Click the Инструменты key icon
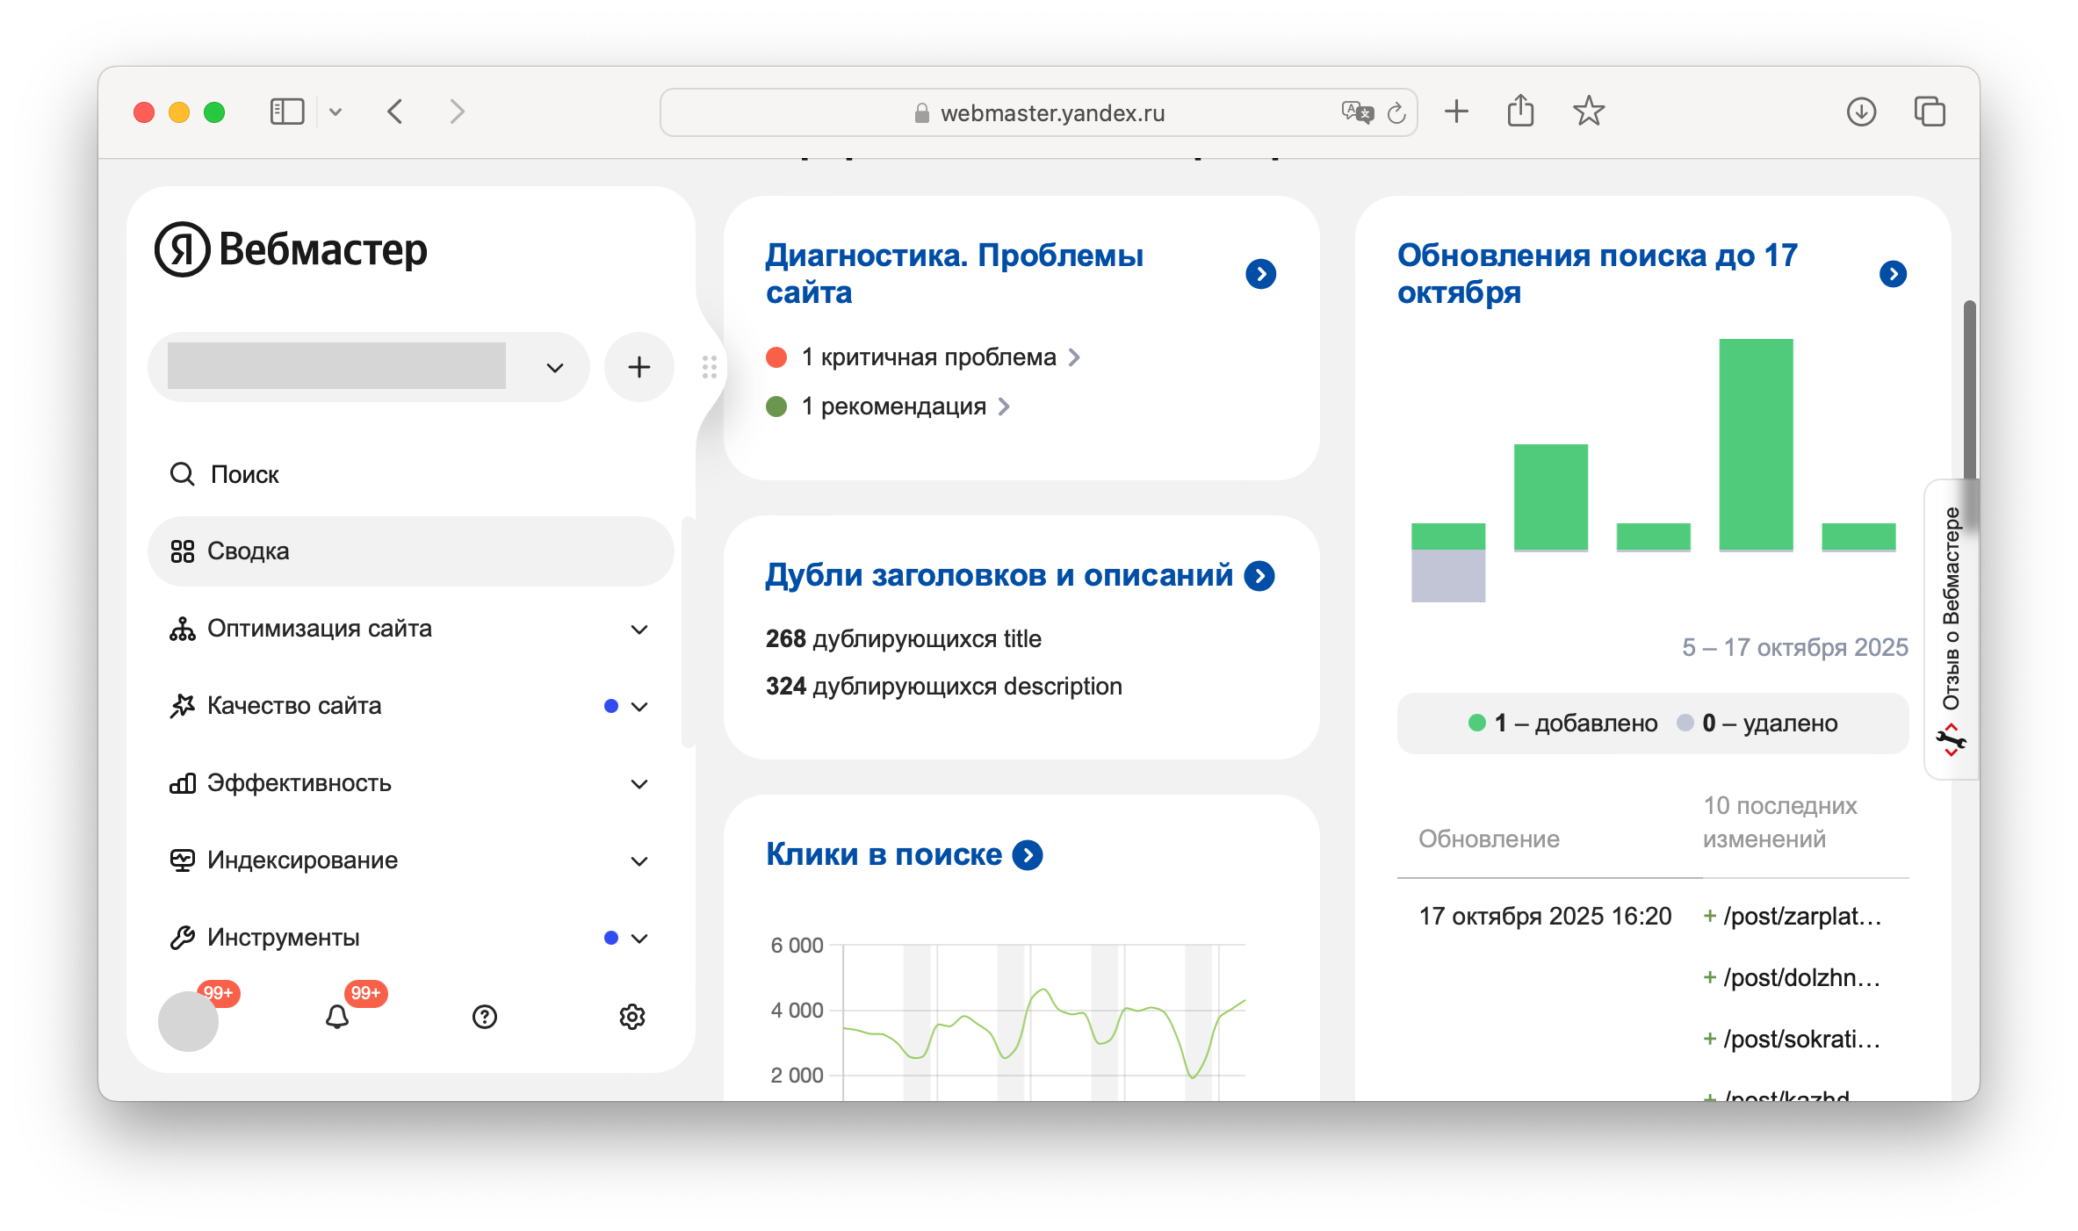 coord(183,936)
